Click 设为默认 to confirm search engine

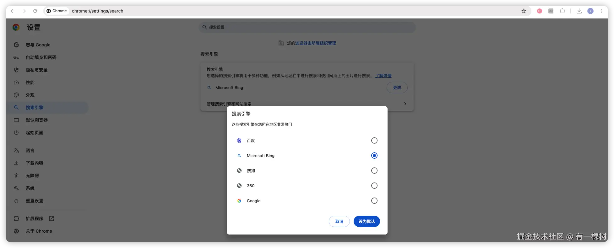[367, 221]
